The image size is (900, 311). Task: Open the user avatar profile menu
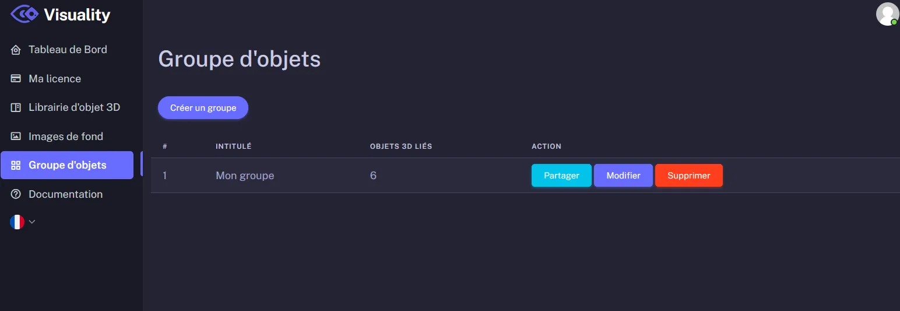coord(887,14)
